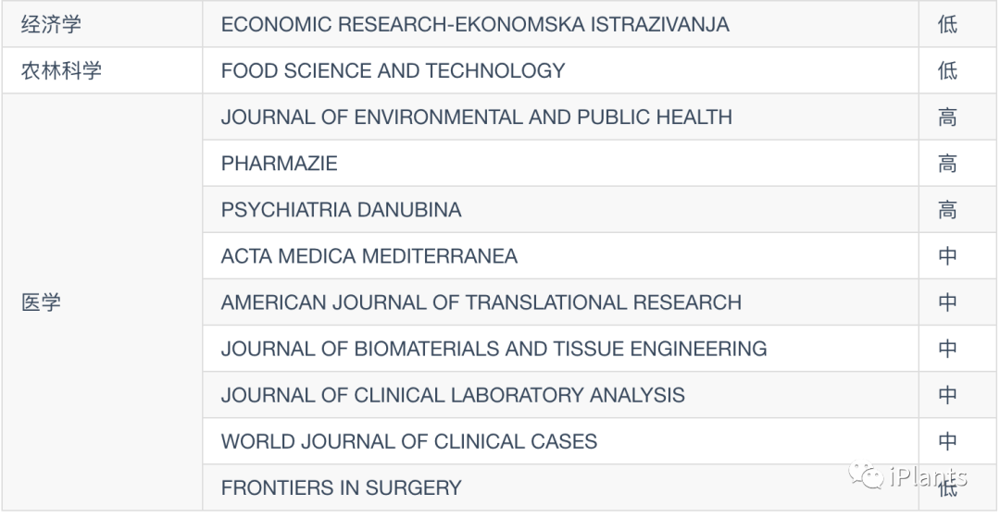Click FOOD SCIENCE AND TECHNOLOGY journal name
Image resolution: width=1000 pixels, height=518 pixels.
(x=393, y=70)
